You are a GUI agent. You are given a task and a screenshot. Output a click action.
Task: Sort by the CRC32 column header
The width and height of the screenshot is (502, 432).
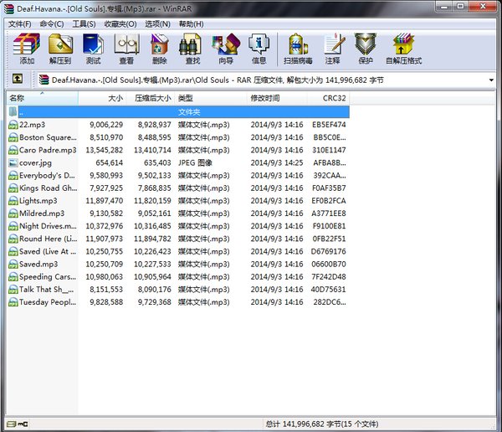coord(328,98)
